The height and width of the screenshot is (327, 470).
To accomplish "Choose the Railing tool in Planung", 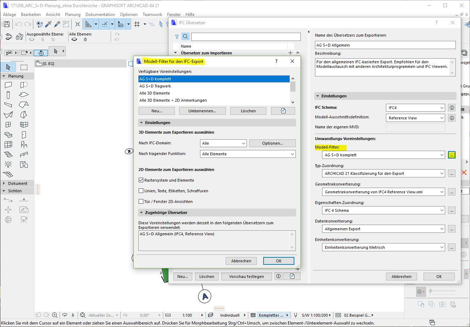I will point(24,155).
